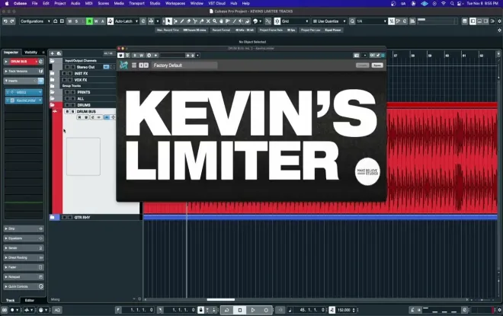Image resolution: width=503 pixels, height=316 pixels.
Task: Click the Add Track plus icon
Action: click(53, 53)
